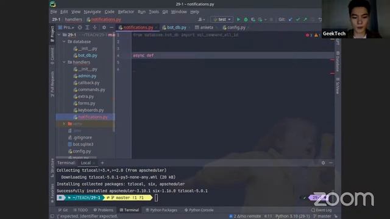This screenshot has width=390, height=219.
Task: Open the TODO tool window tab
Action: [x=80, y=210]
